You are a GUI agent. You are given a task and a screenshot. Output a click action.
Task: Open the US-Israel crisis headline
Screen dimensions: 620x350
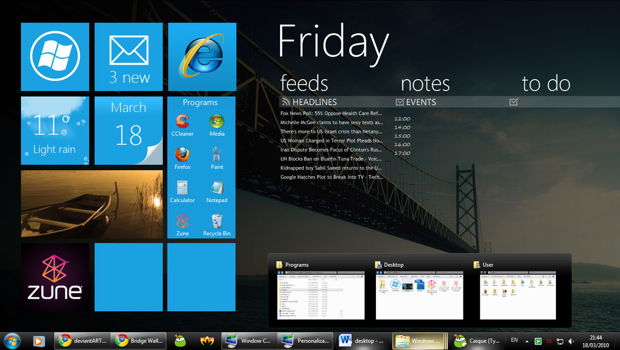click(x=331, y=131)
